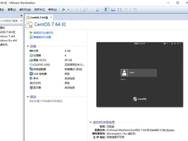Close the CentOS 7 64 位 tab
188x141 pixels.
[x=51, y=17]
